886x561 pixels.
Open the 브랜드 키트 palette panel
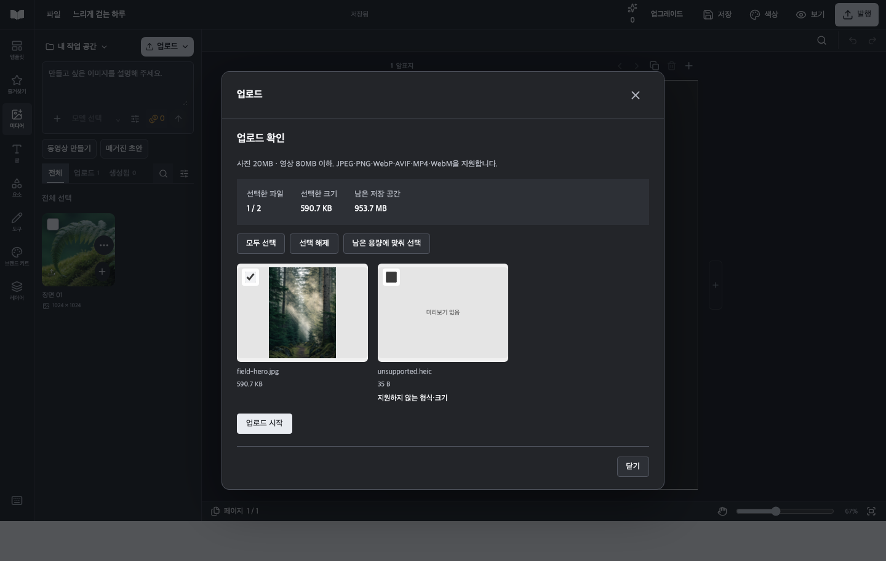17,256
